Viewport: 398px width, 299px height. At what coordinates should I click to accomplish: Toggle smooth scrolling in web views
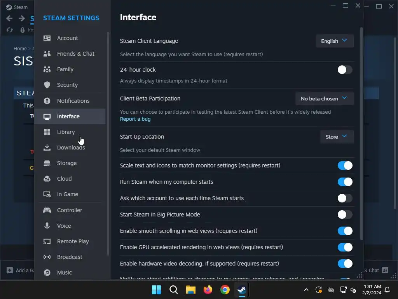click(x=345, y=231)
